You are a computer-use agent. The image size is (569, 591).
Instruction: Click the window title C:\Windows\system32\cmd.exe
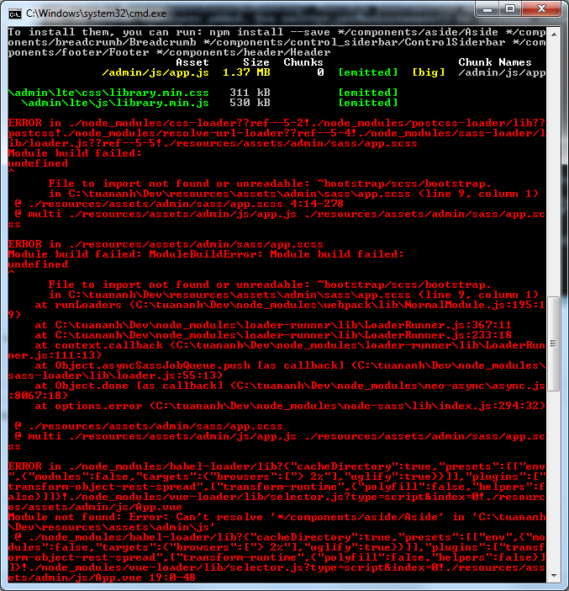96,13
